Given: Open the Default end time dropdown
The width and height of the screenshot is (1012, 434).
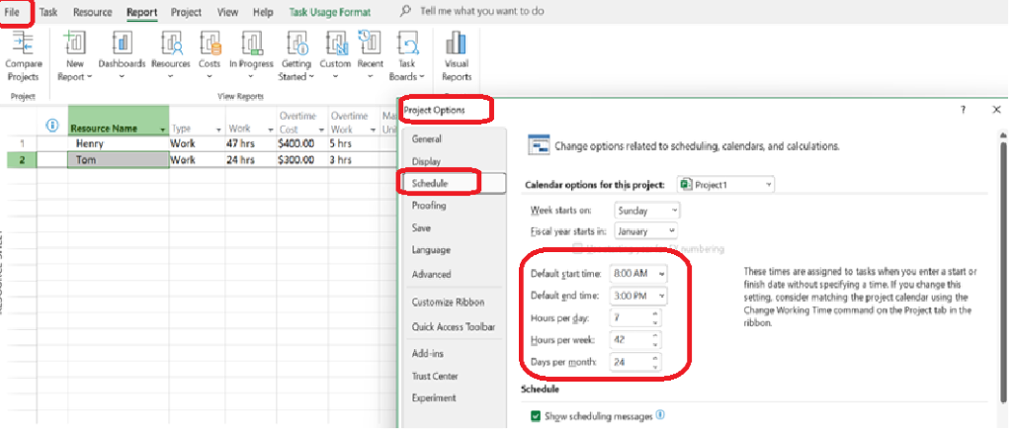Looking at the screenshot, I should pyautogui.click(x=639, y=296).
